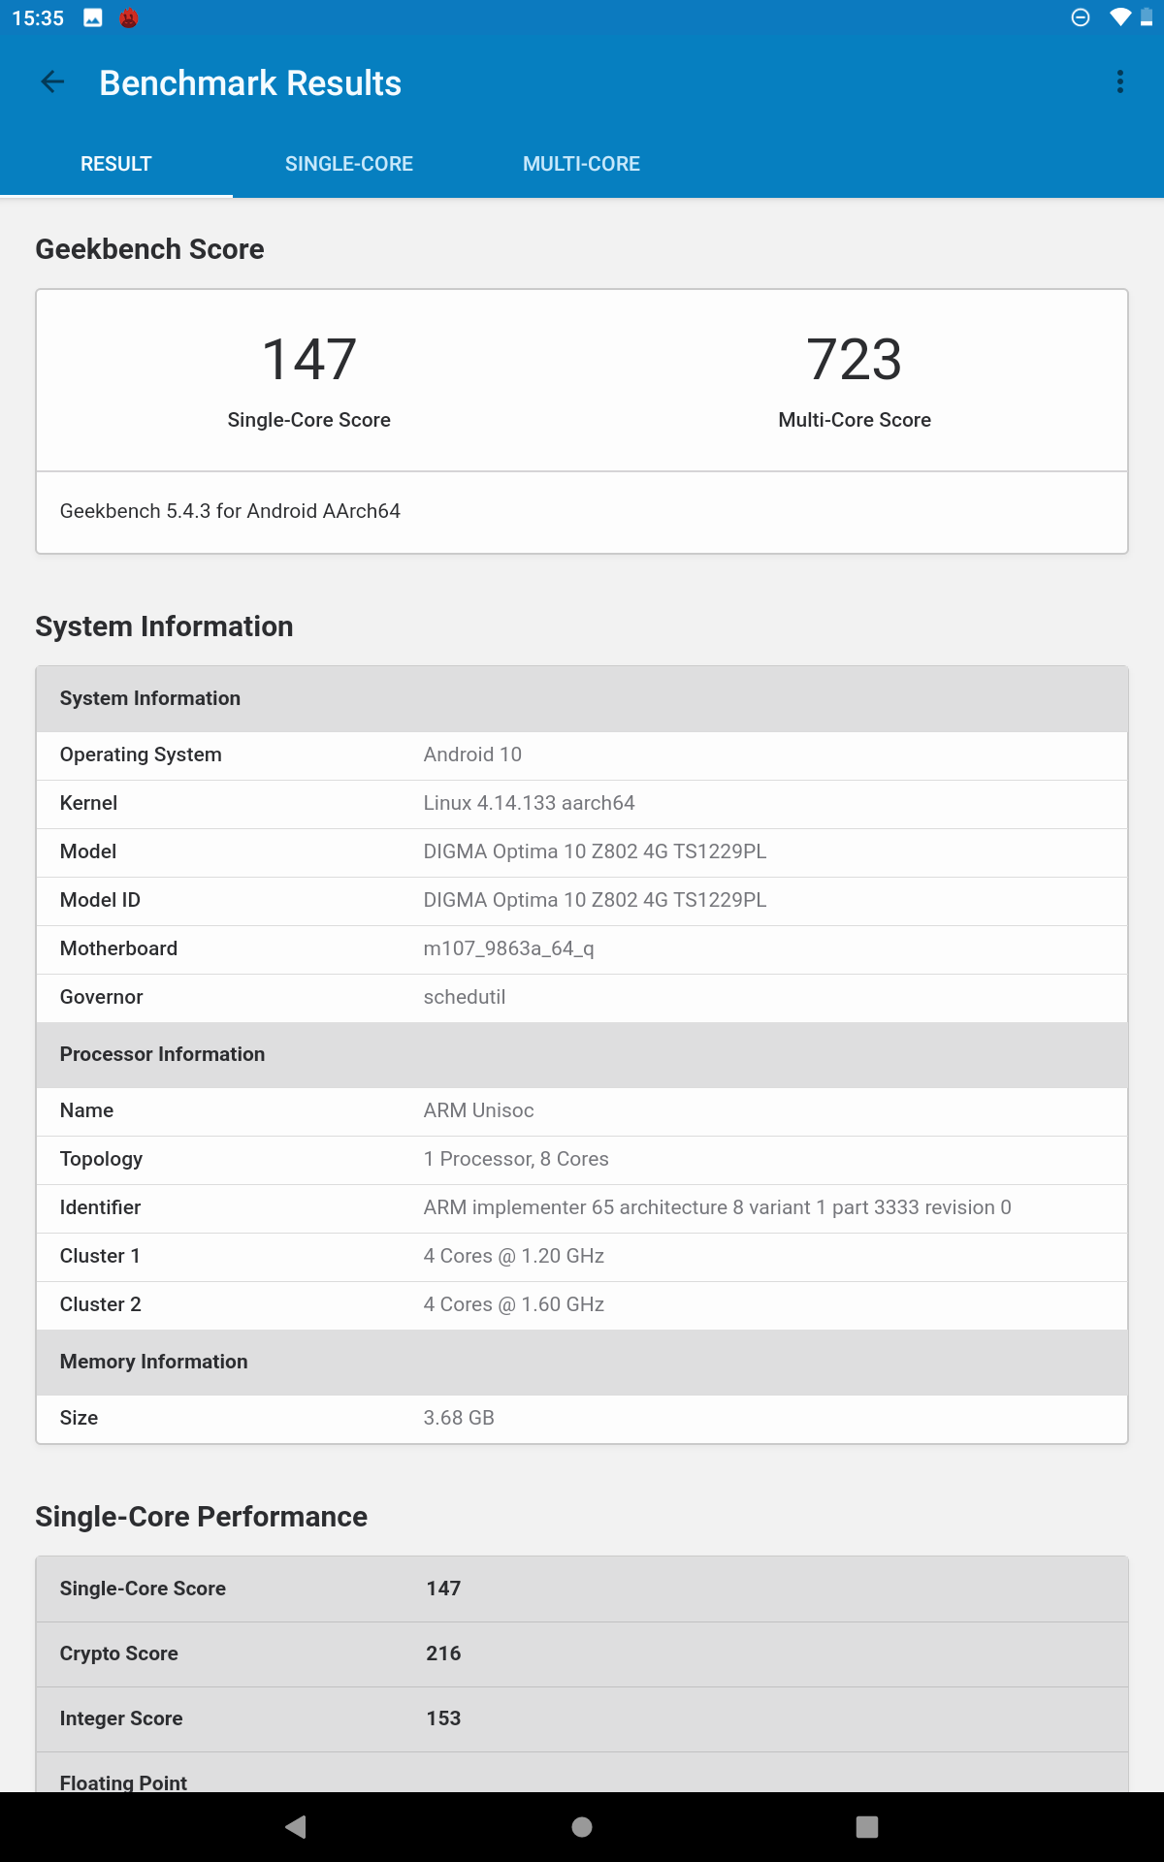Tap the clock time in status bar

pos(38,18)
